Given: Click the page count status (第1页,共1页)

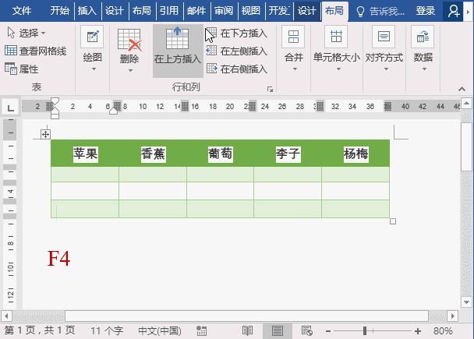Looking at the screenshot, I should [x=40, y=331].
